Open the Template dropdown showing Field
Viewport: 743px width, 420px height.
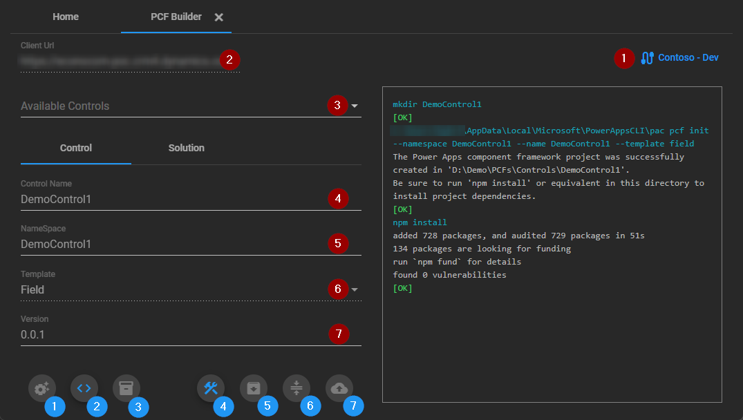[355, 290]
